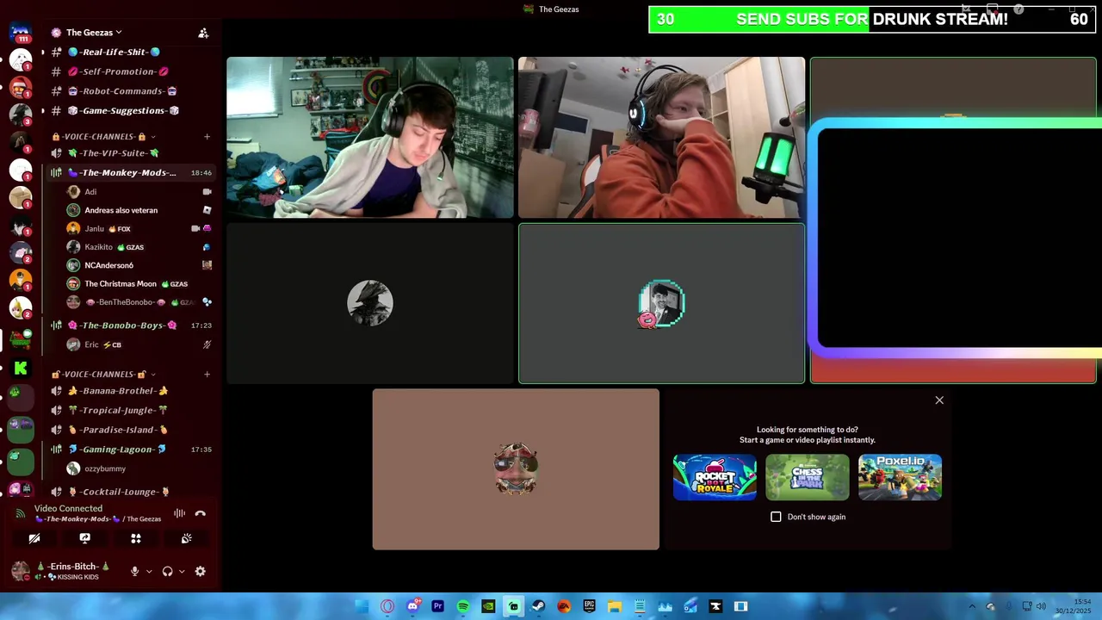Viewport: 1102px width, 620px height.
Task: Open Windows Start menu
Action: click(x=362, y=606)
